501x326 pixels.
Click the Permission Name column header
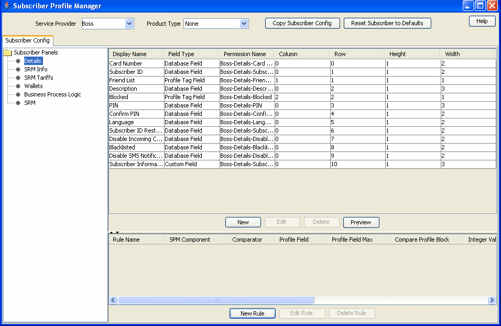247,54
